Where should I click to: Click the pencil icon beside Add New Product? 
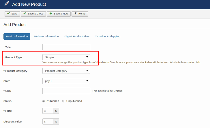tap(6, 4)
